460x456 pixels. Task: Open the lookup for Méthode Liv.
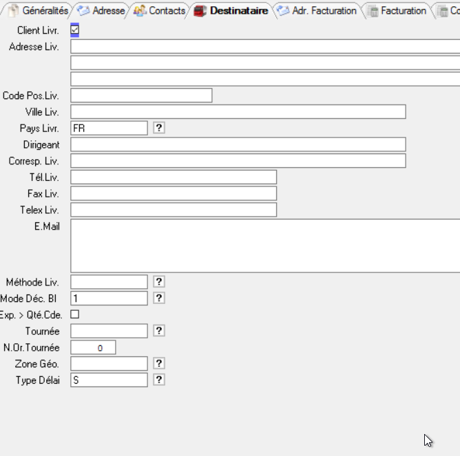[159, 282]
